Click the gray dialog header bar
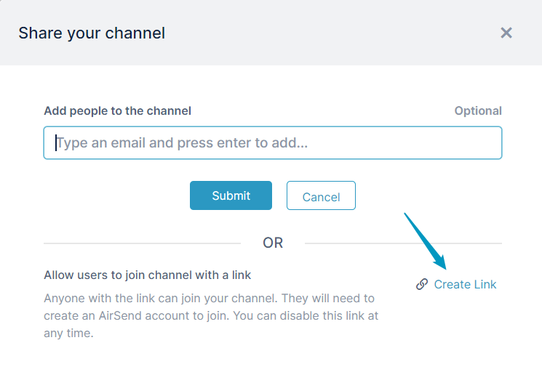Screen dimensions: 542x388 pos(271,33)
